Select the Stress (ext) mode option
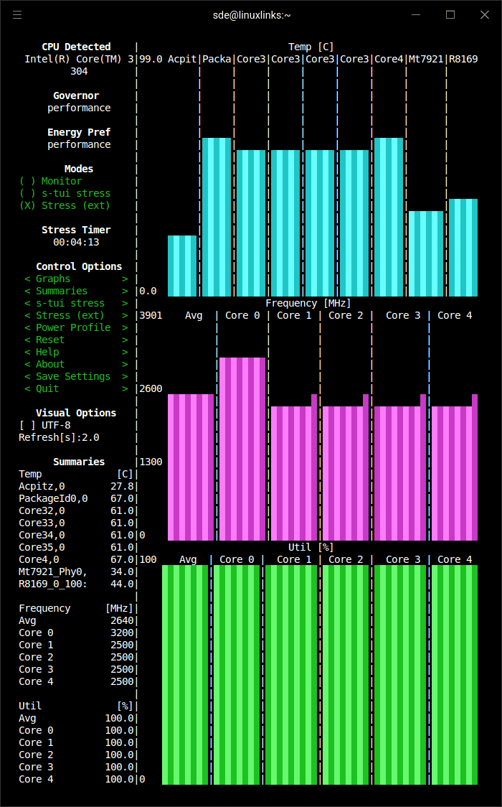 [65, 205]
